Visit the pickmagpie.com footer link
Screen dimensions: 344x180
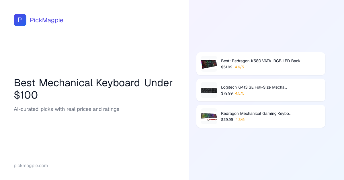[31, 166]
